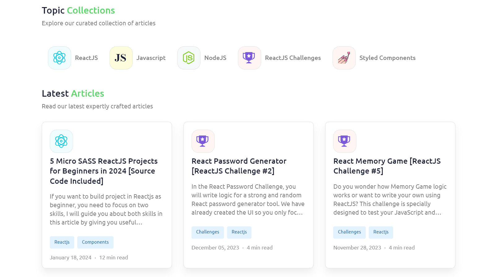Viewport: 499px width, 277px height.
Task: Click the atom icon on the SASS Projects card
Action: pyautogui.click(x=61, y=141)
